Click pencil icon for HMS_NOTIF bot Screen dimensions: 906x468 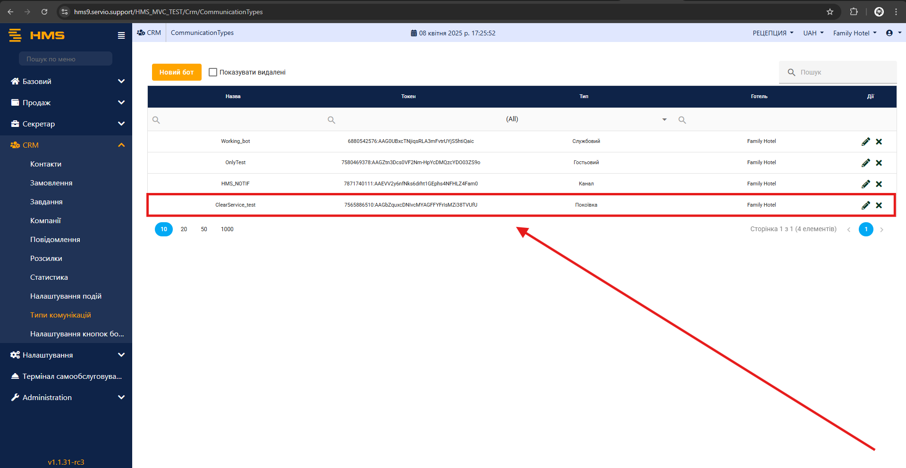865,184
